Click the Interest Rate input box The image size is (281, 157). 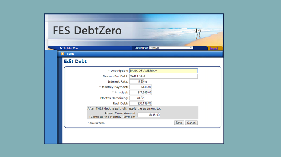137,81
